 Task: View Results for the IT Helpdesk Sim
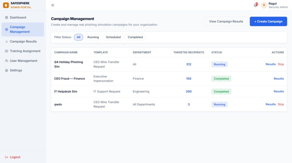(x=279, y=91)
